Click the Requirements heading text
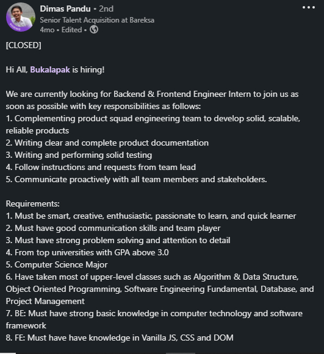 tap(33, 204)
